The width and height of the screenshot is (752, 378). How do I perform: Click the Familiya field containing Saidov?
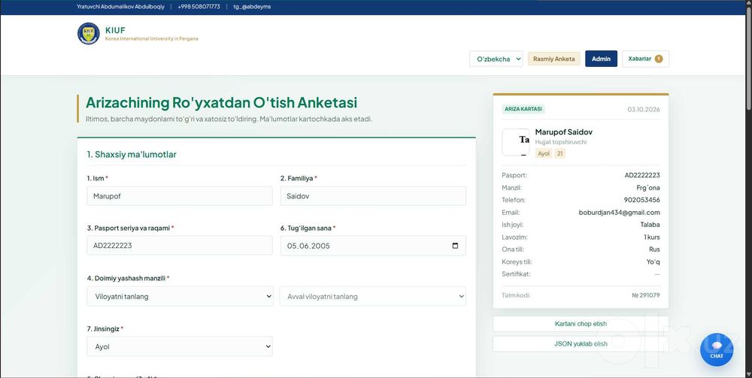(x=373, y=196)
